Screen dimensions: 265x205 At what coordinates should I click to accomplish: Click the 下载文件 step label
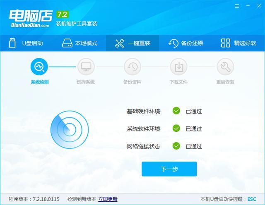pyautogui.click(x=178, y=82)
